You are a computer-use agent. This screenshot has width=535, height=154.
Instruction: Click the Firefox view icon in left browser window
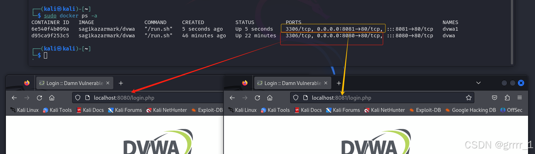tap(27, 83)
